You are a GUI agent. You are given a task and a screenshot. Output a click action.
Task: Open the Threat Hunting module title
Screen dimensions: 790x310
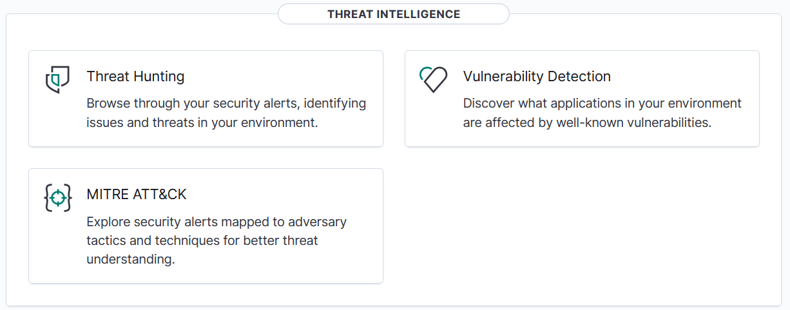click(135, 77)
